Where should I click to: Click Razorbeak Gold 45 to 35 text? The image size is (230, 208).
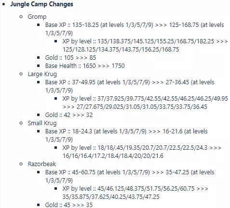tap(69, 205)
